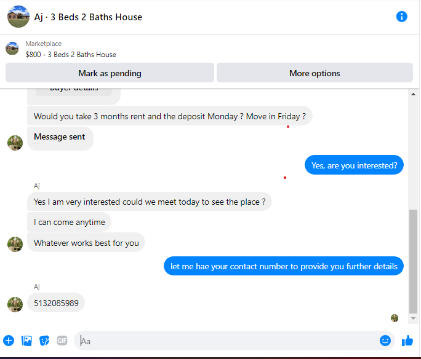Open conversation info with the blue i icon
The height and width of the screenshot is (359, 421).
401,17
